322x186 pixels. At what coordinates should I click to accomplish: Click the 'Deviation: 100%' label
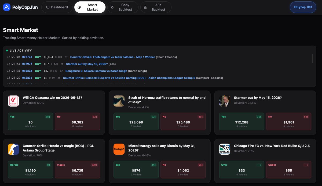33,103
